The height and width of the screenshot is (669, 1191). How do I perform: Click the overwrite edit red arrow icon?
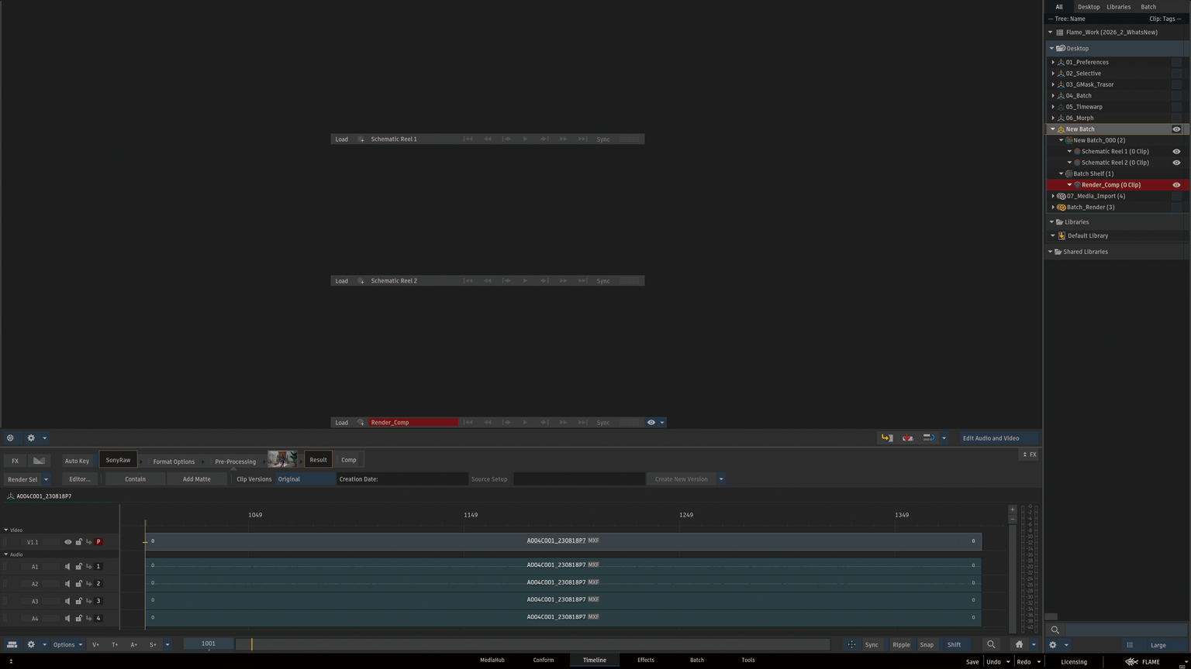coord(907,438)
